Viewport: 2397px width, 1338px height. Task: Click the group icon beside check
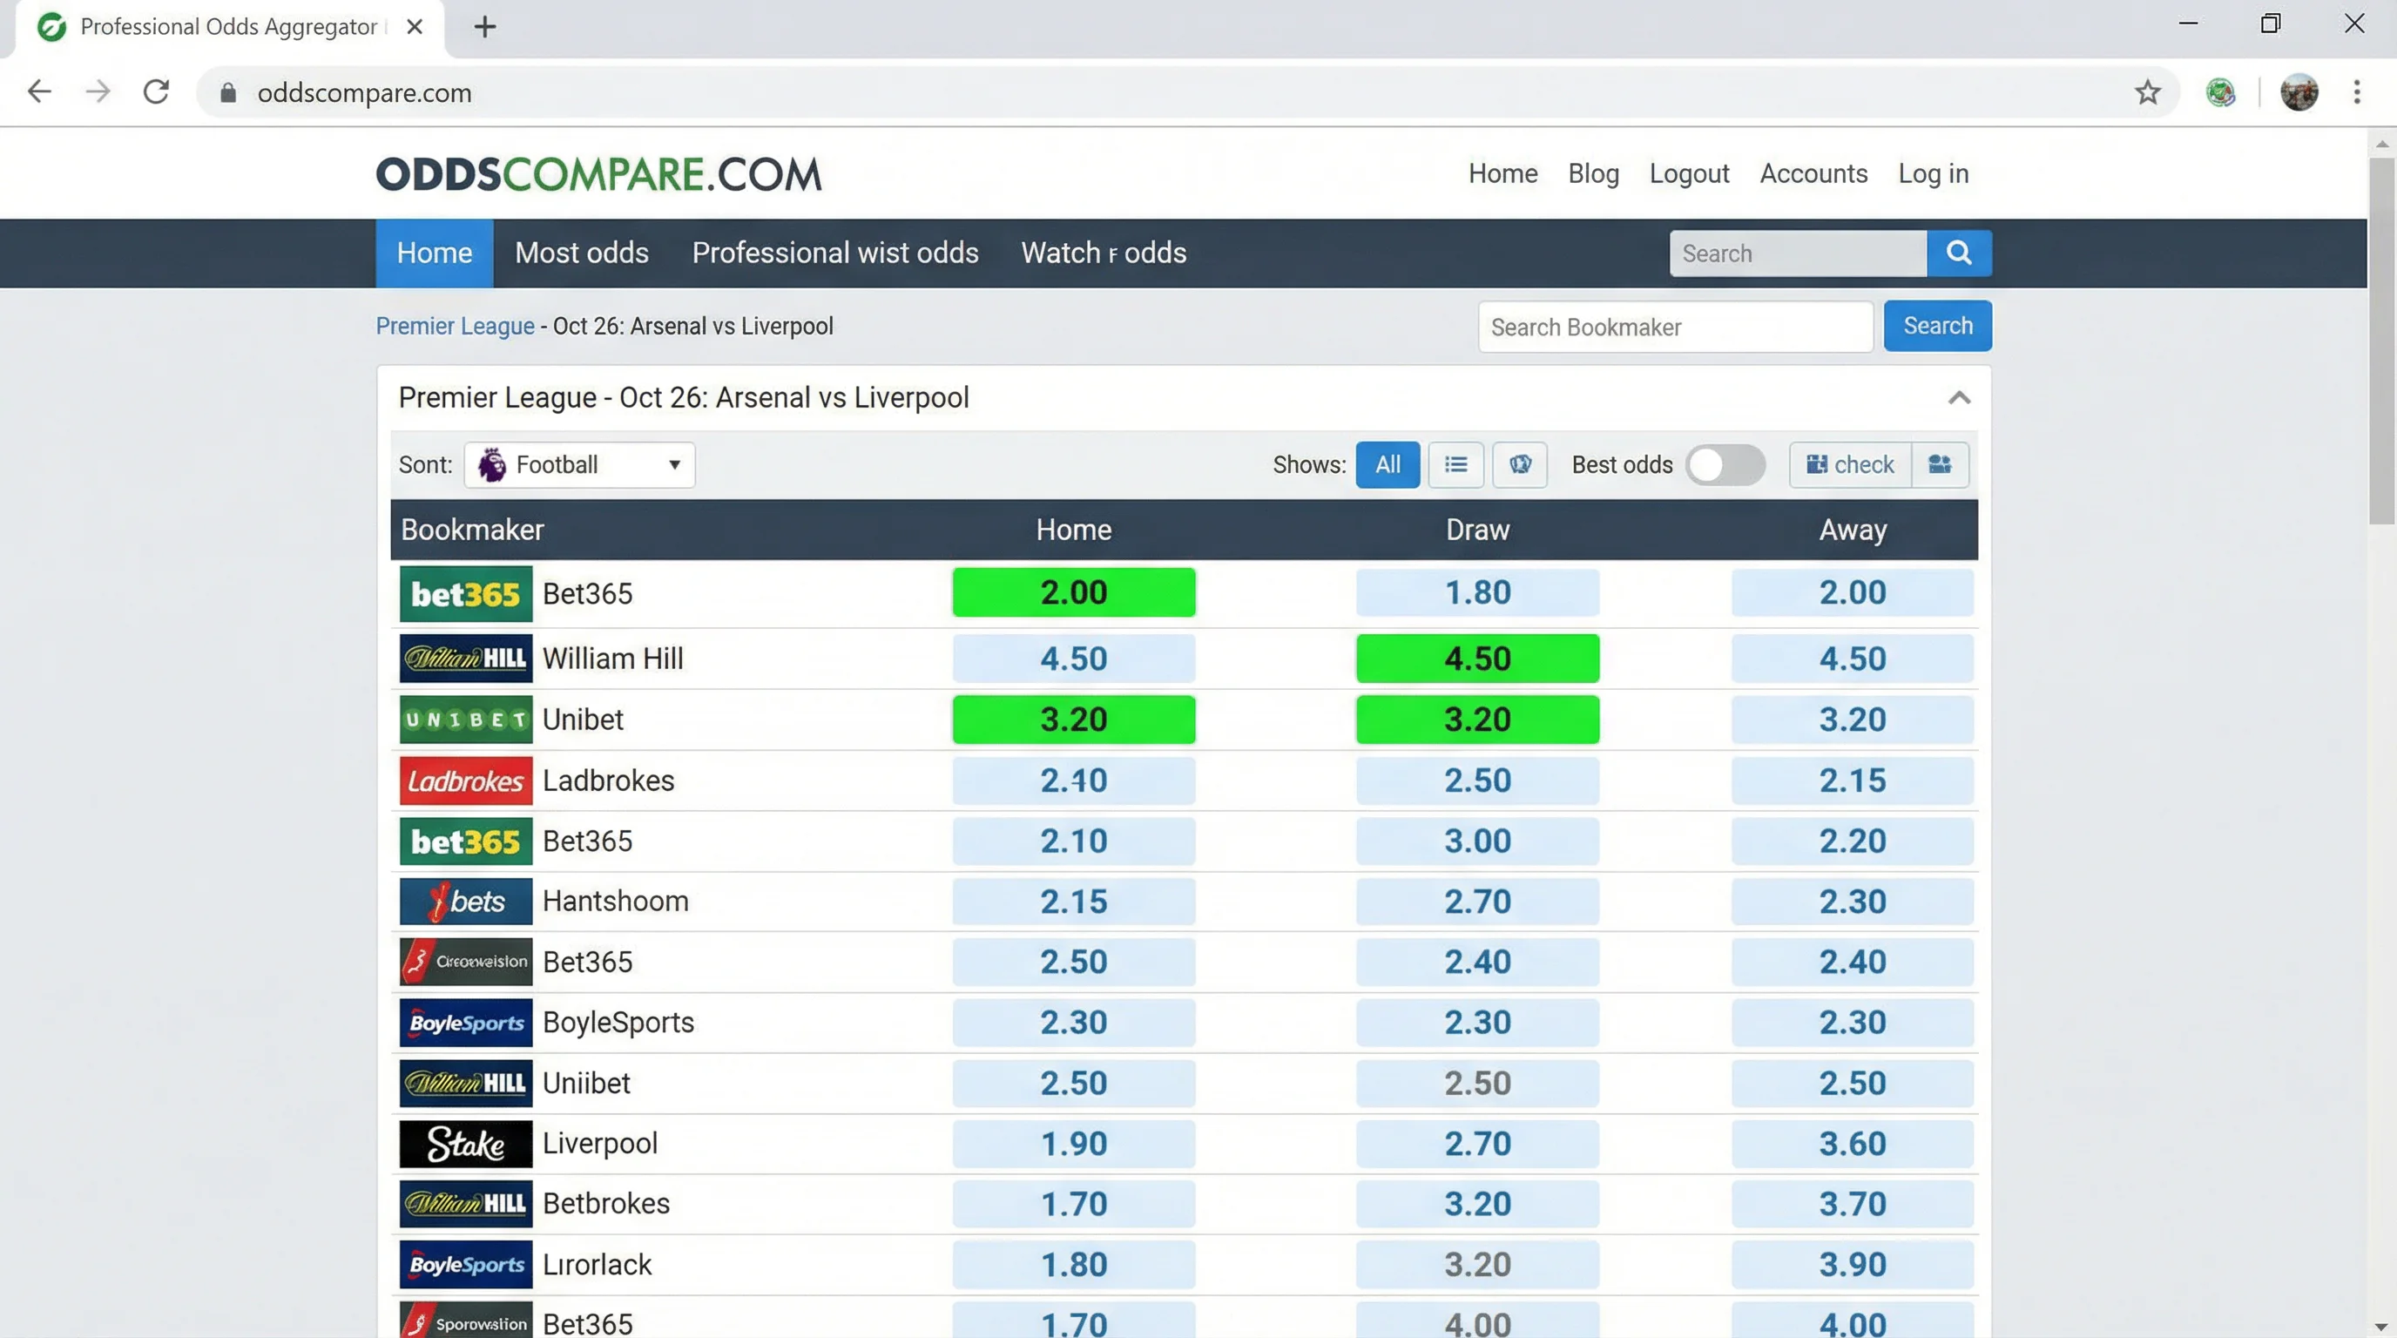coord(1940,464)
